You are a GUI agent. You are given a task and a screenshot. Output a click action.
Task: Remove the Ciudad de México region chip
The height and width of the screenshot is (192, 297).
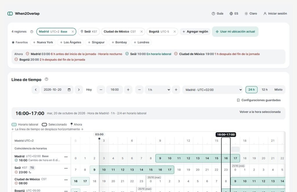point(142,32)
